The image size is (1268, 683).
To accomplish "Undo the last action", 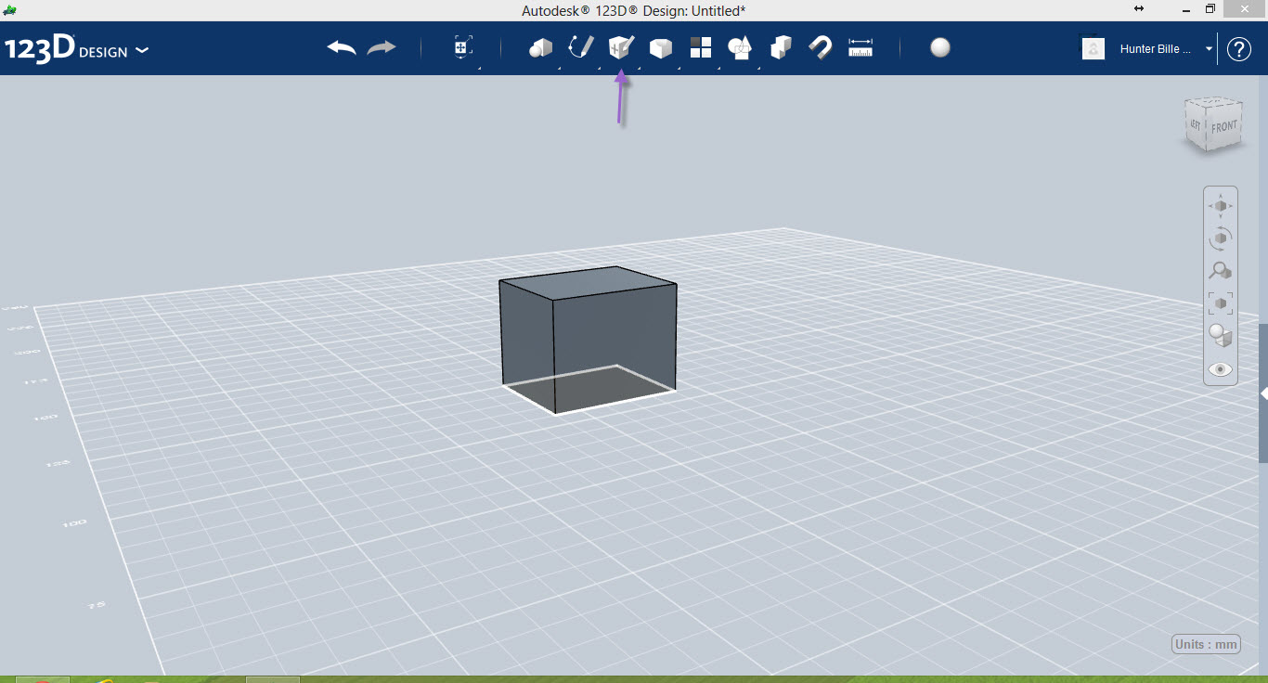I will click(342, 47).
